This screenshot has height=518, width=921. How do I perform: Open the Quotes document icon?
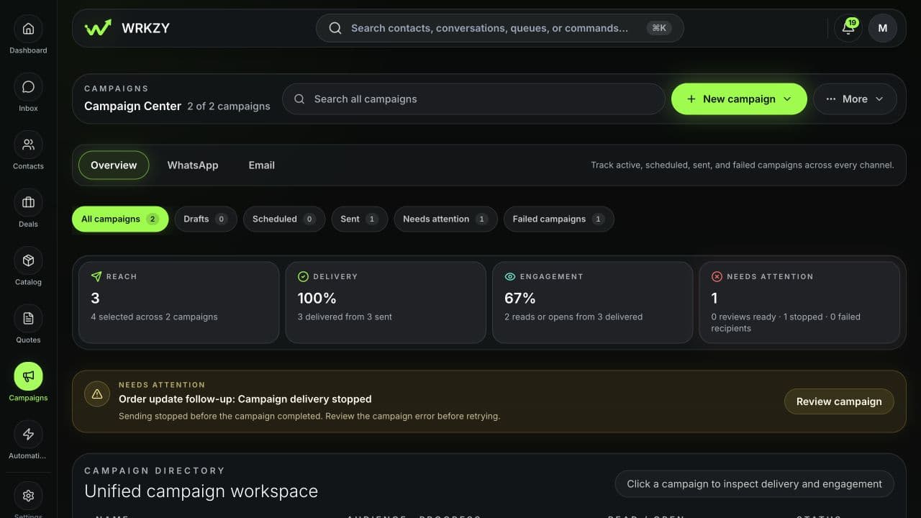click(28, 319)
